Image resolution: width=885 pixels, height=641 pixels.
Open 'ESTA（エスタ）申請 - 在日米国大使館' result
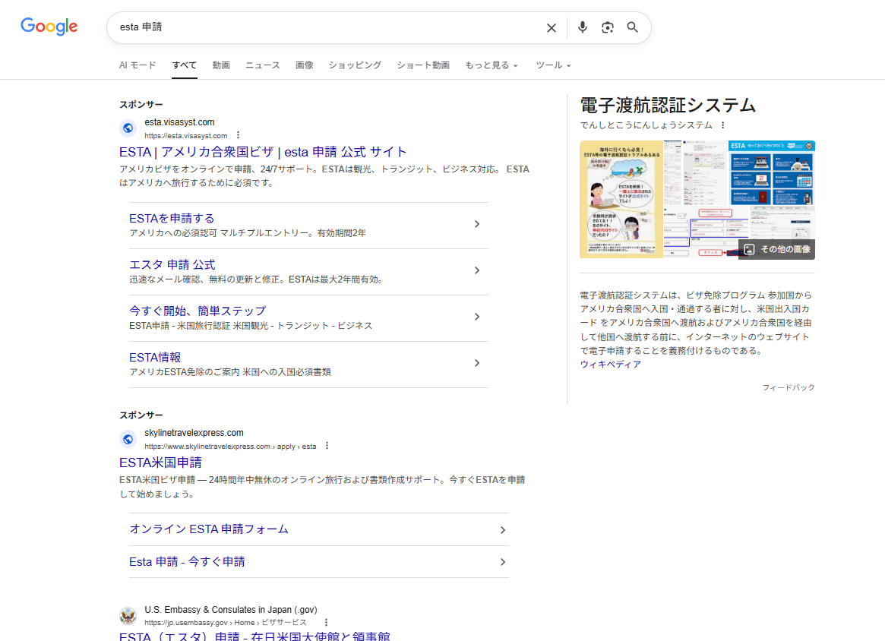click(254, 636)
